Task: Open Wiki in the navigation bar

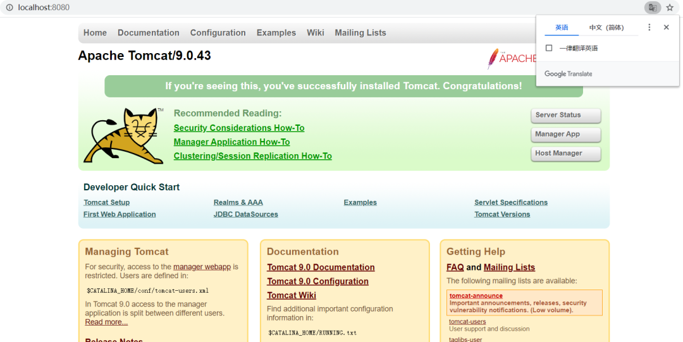Action: 316,33
